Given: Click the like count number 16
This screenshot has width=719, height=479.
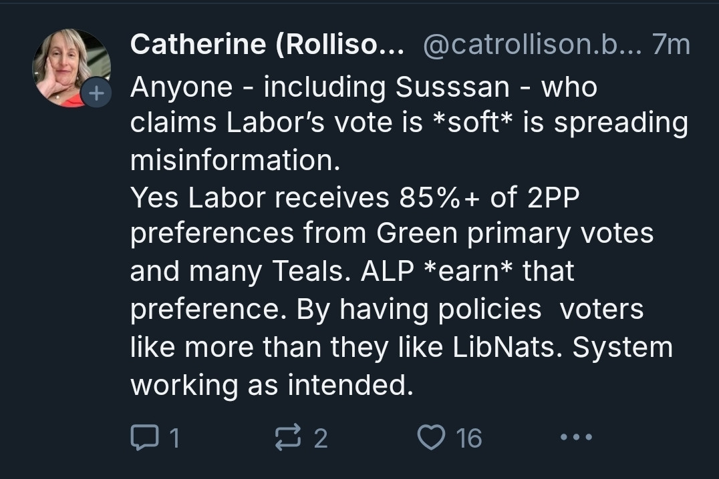Looking at the screenshot, I should pos(469,438).
